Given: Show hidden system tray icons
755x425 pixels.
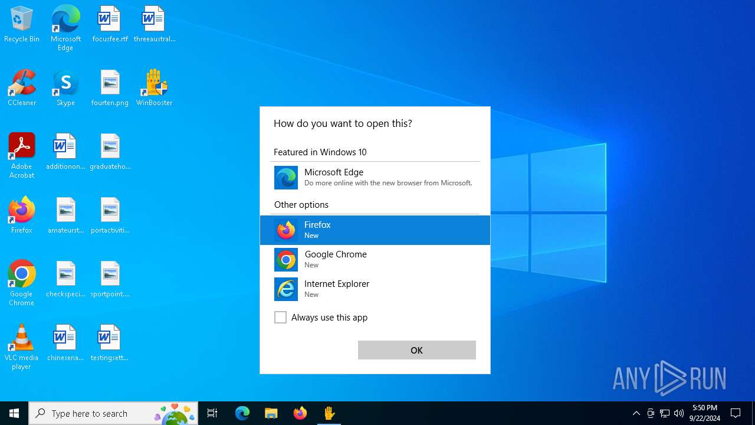Looking at the screenshot, I should (x=636, y=413).
